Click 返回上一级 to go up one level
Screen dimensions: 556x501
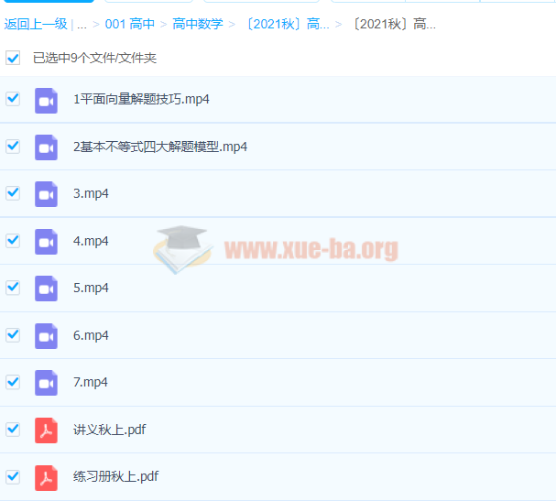(x=35, y=25)
